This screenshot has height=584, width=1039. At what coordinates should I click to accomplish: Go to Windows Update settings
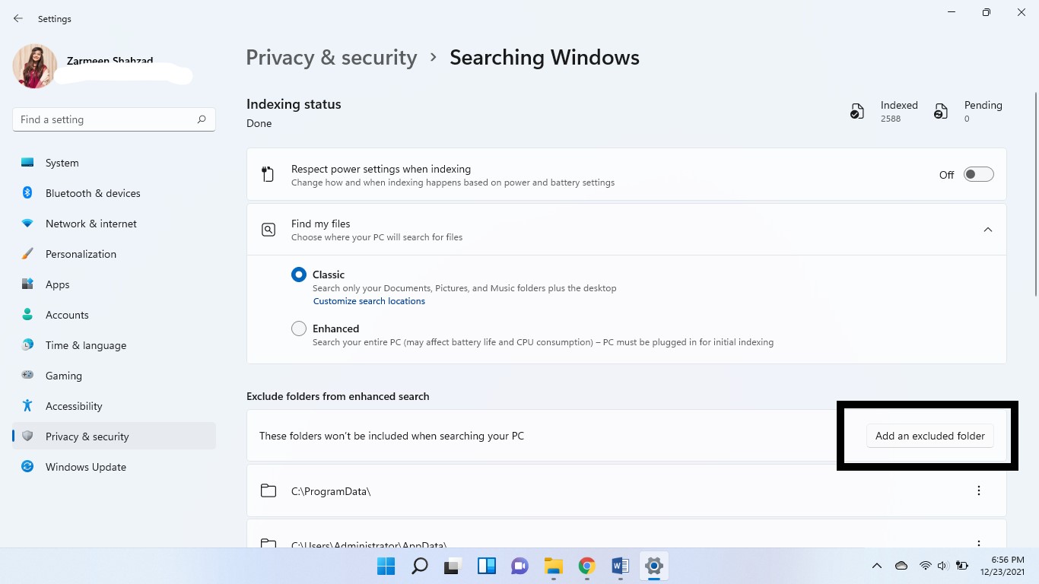[114, 467]
